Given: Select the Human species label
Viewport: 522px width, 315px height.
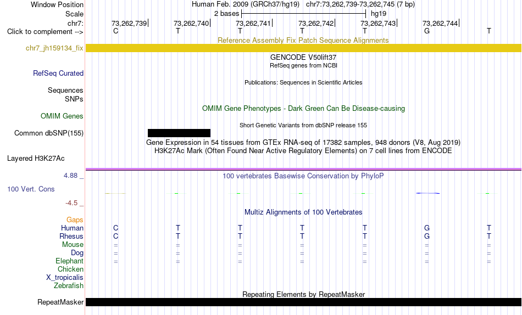Looking at the screenshot, I should coord(72,228).
